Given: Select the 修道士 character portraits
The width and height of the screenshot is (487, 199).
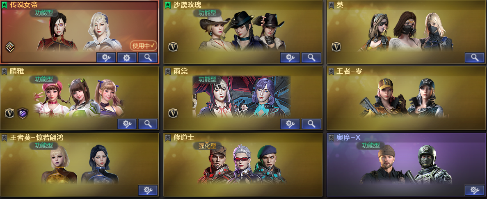Looking at the screenshot, I should pos(242,164).
